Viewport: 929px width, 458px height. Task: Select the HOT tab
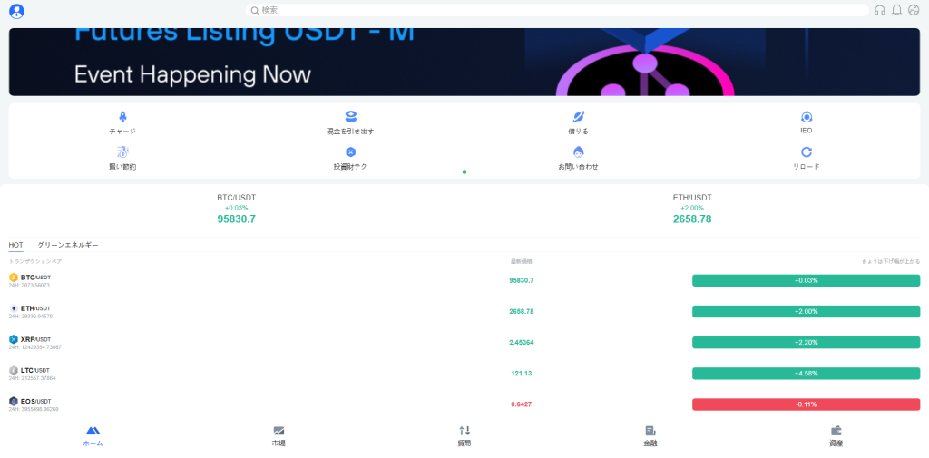16,245
